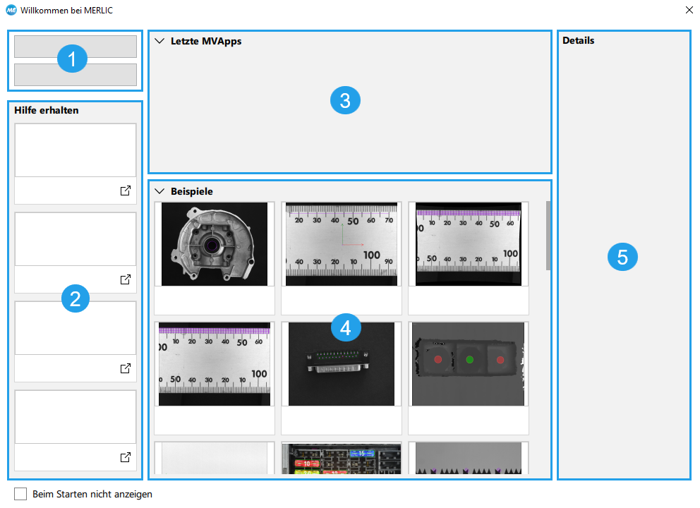This screenshot has width=700, height=508.
Task: Close the Willkommen bei MERLIC dialog
Action: coord(689,11)
